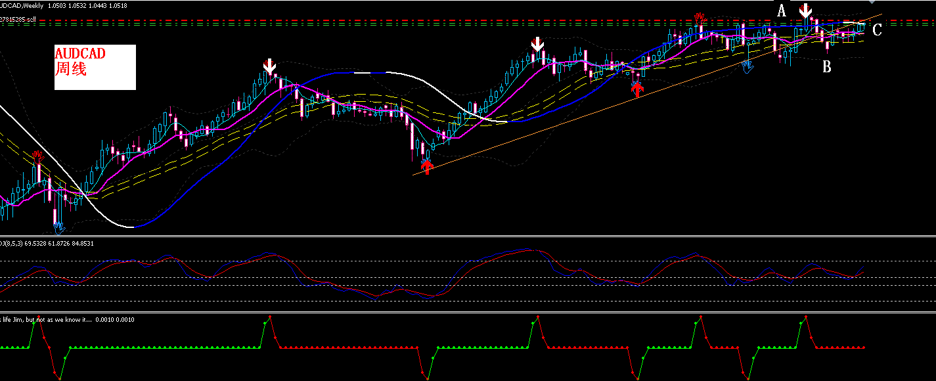Click the sell order label on red line
The width and height of the screenshot is (936, 381).
(x=18, y=19)
